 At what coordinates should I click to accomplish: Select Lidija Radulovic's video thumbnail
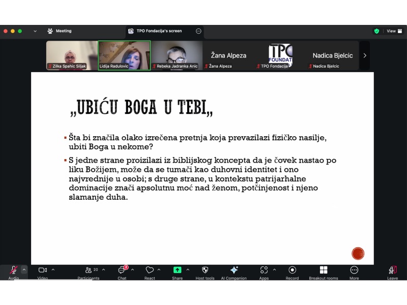tap(124, 55)
